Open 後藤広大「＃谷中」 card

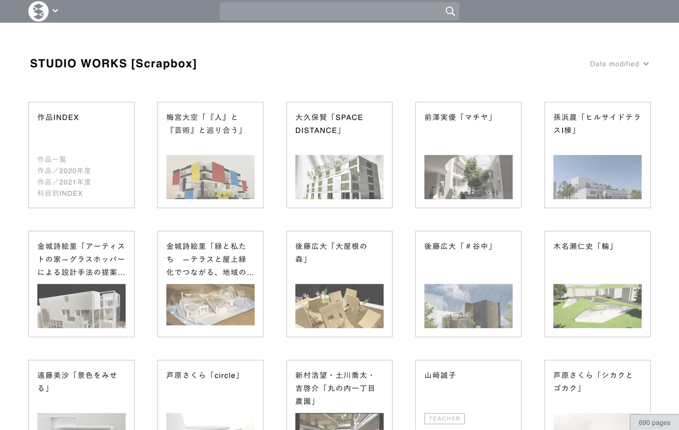pyautogui.click(x=468, y=284)
